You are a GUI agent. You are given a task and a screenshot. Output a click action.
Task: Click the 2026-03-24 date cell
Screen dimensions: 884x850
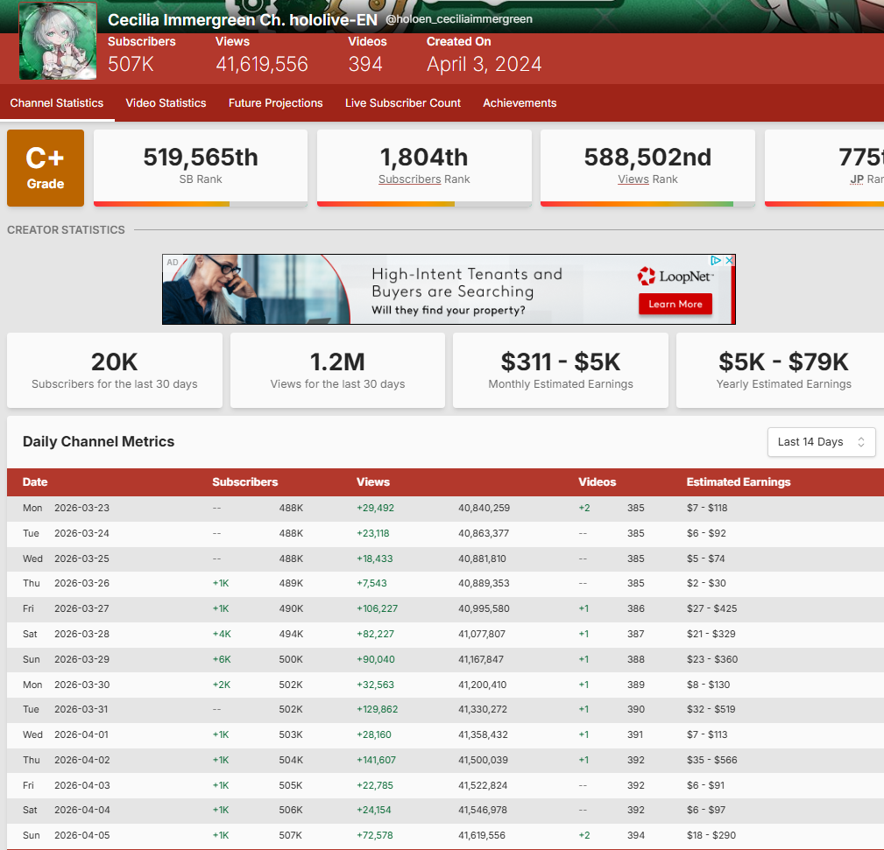(81, 533)
